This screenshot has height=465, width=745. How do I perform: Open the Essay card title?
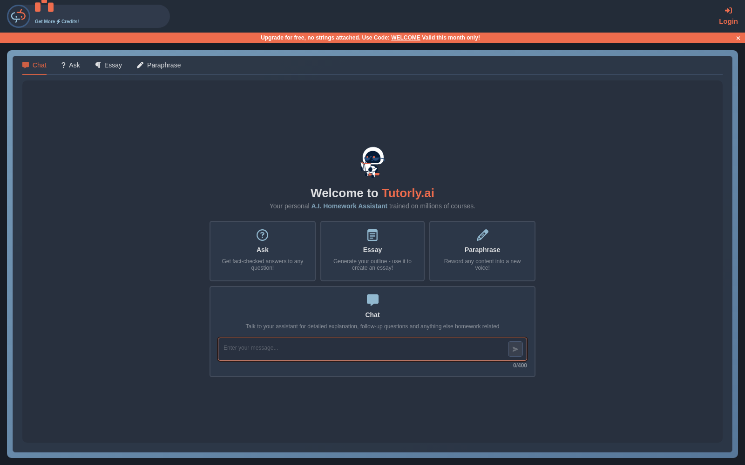(372, 250)
